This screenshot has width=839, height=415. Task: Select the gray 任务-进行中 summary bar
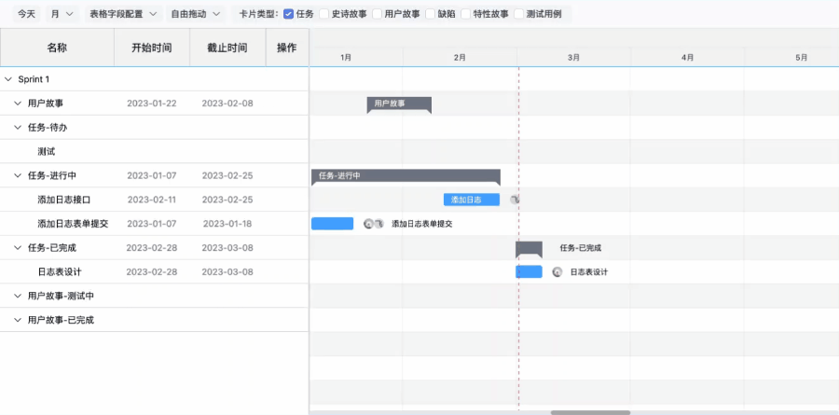click(x=406, y=175)
